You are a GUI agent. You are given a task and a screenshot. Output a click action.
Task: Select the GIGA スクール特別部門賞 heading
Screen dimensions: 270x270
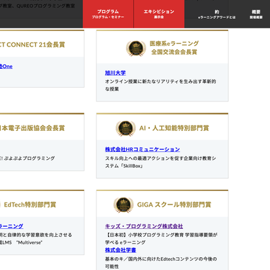click(174, 205)
